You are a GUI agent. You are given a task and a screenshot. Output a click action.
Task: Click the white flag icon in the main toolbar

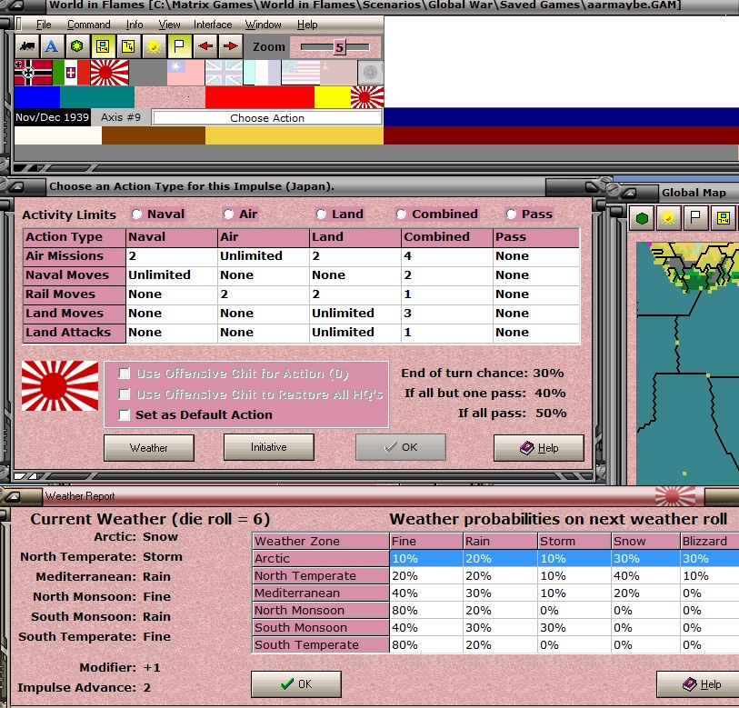click(179, 46)
